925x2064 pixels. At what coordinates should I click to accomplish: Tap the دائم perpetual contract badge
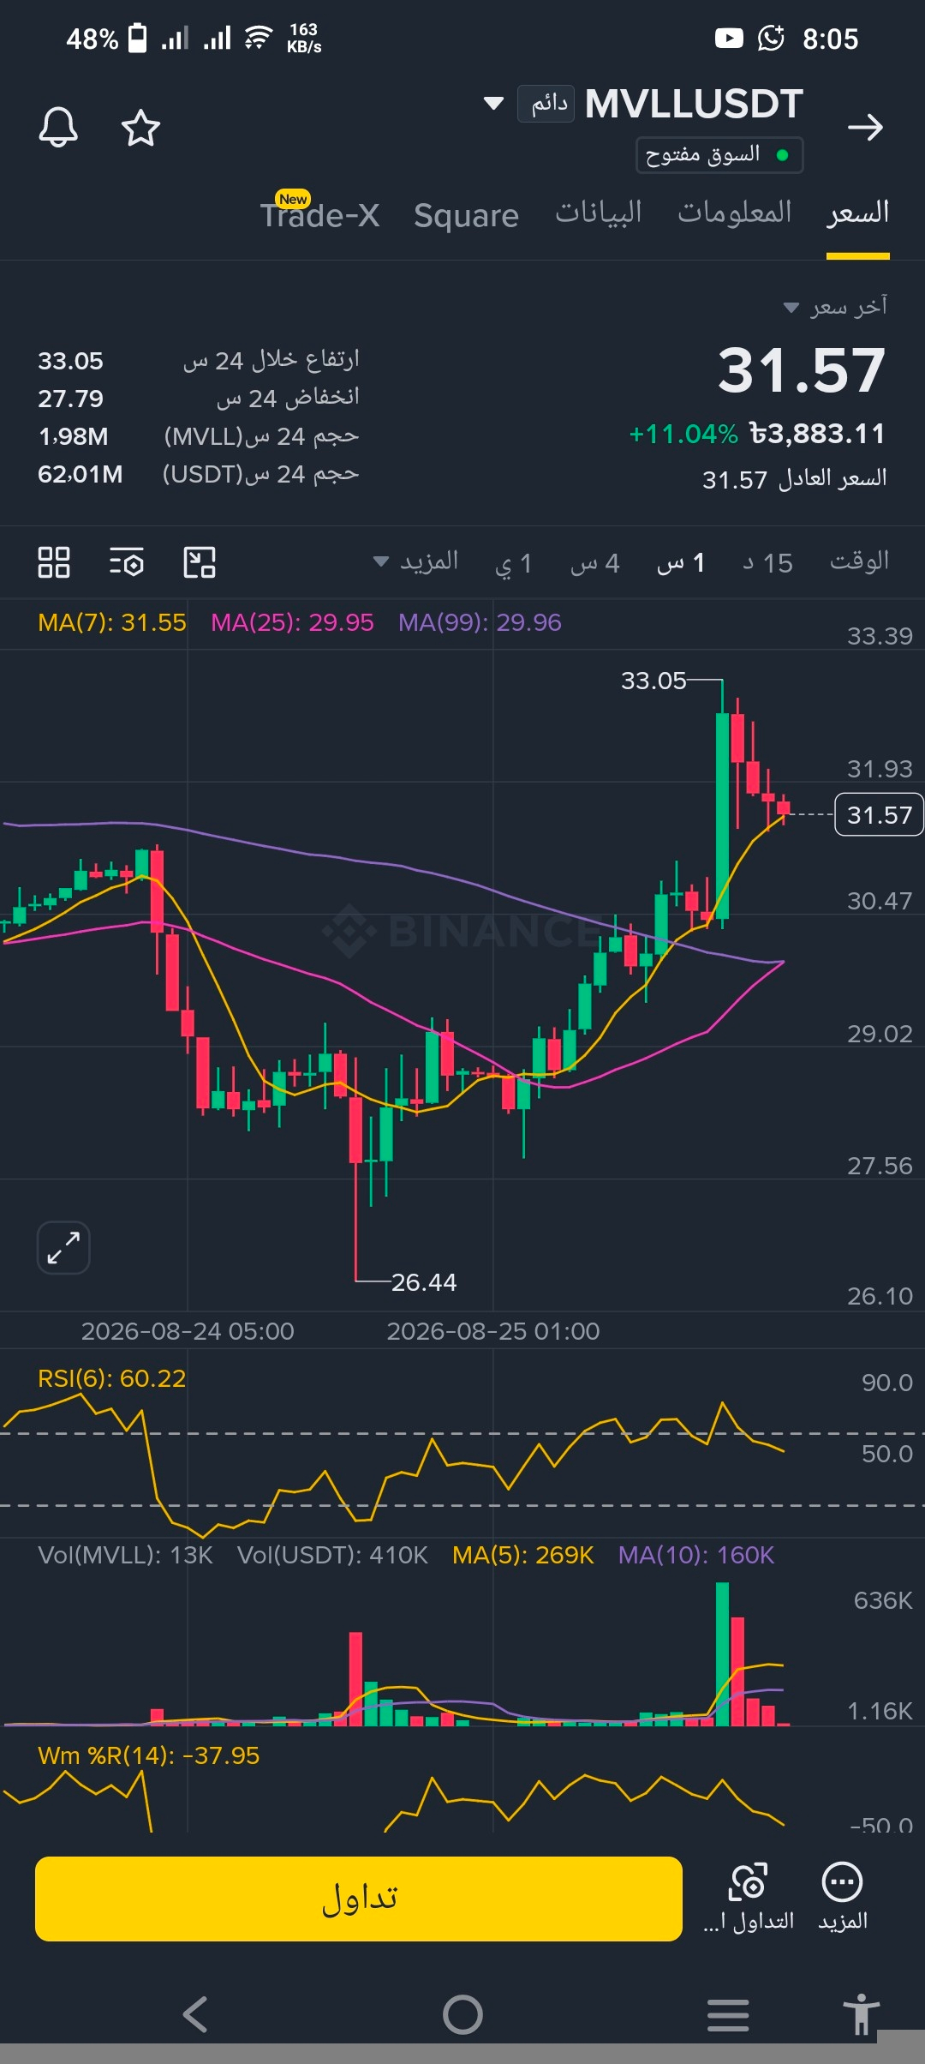coord(546,104)
